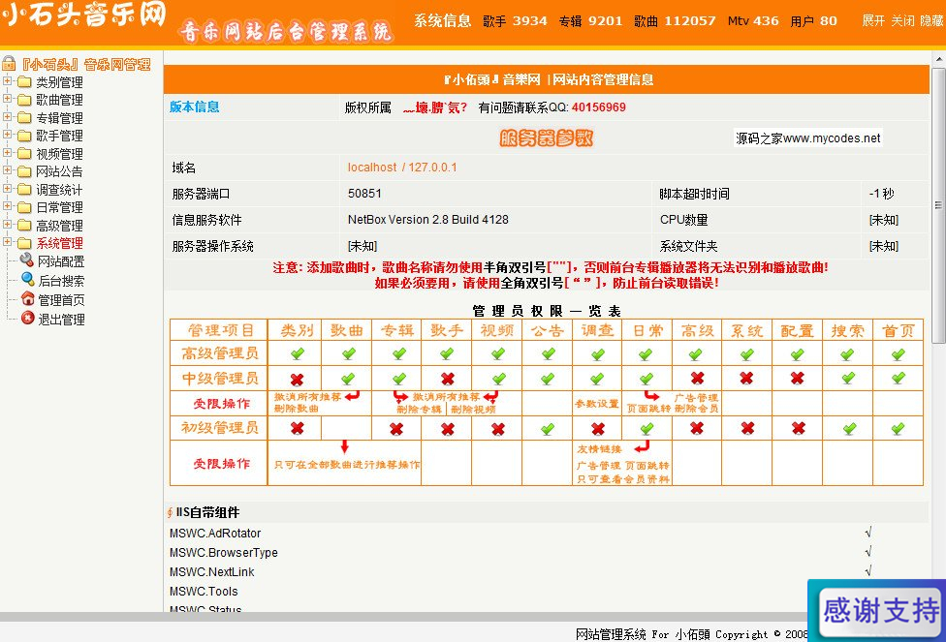Click NetBox Version 2.8 Build 4128 value
The width and height of the screenshot is (946, 642).
(428, 220)
